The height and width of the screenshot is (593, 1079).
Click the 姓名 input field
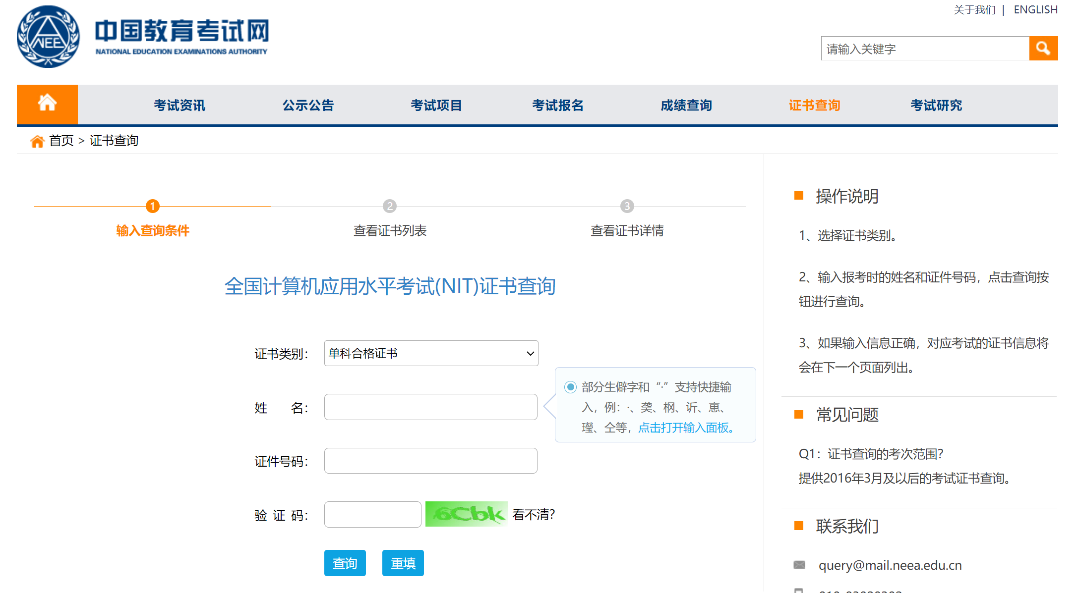point(430,407)
